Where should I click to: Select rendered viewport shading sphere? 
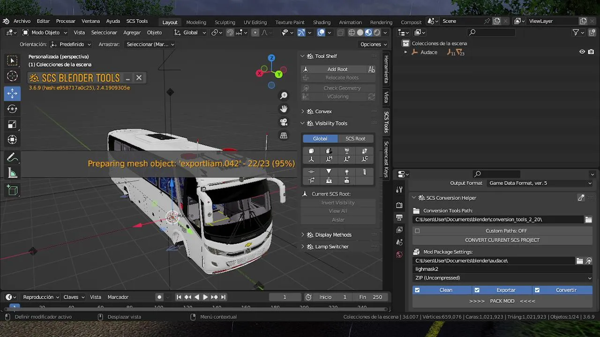click(x=377, y=32)
